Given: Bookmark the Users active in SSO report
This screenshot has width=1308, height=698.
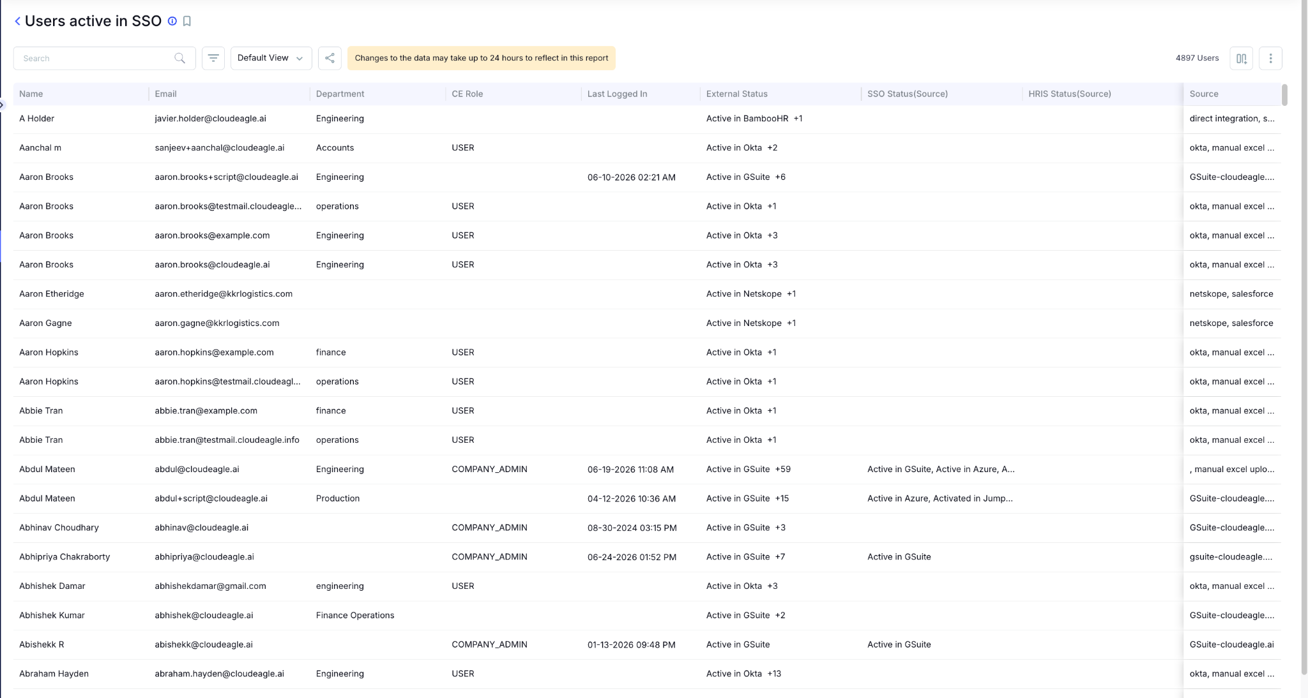Looking at the screenshot, I should tap(187, 21).
